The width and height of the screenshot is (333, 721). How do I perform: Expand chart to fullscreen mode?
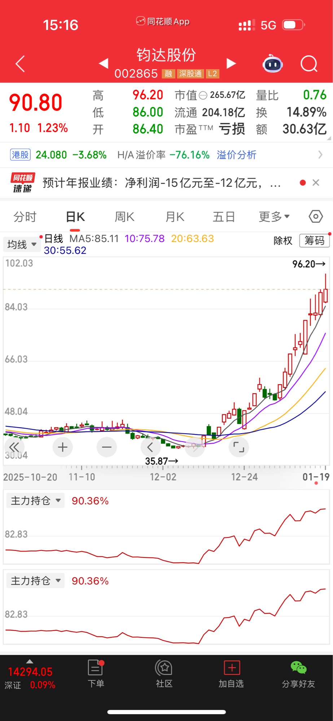tap(238, 447)
